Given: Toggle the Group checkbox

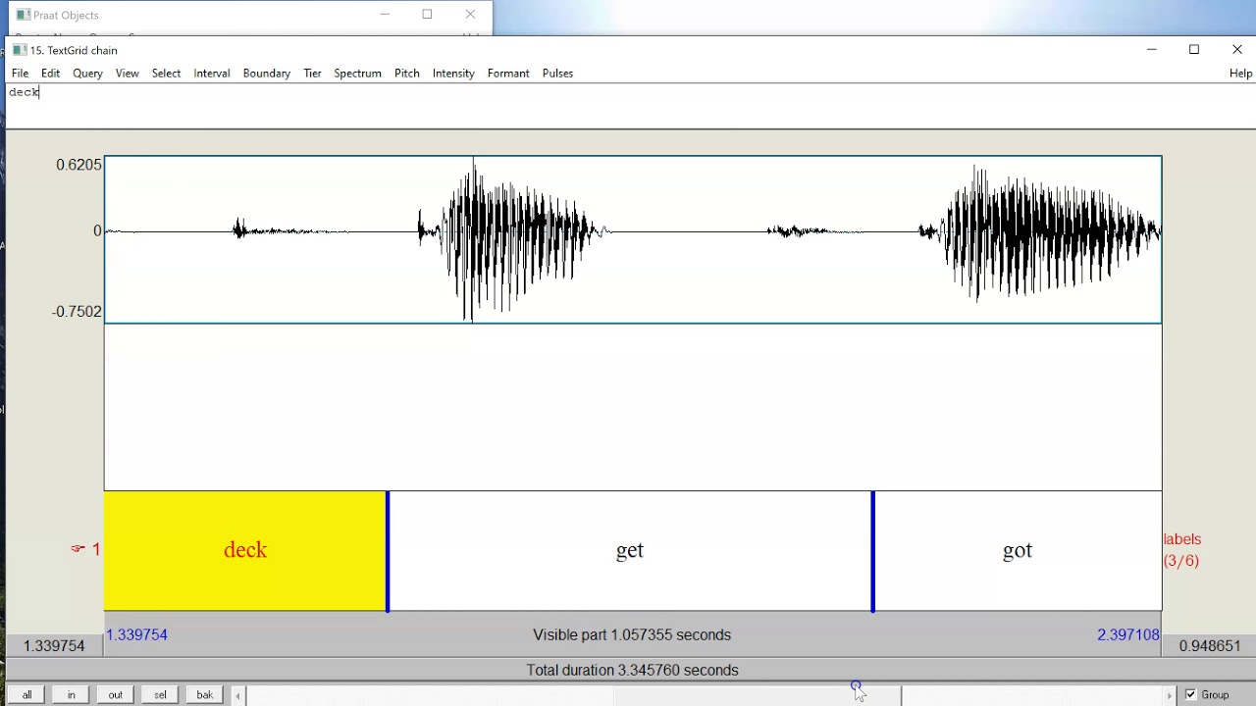Looking at the screenshot, I should pos(1191,694).
